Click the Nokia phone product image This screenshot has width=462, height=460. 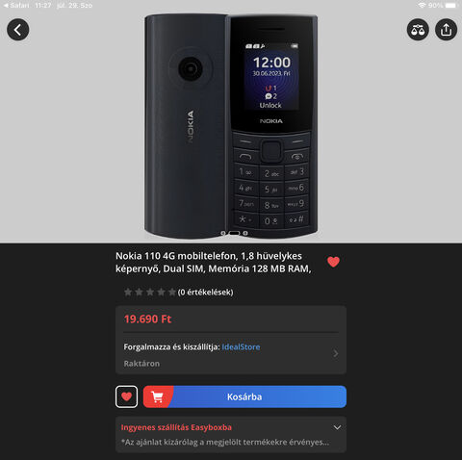[231, 126]
